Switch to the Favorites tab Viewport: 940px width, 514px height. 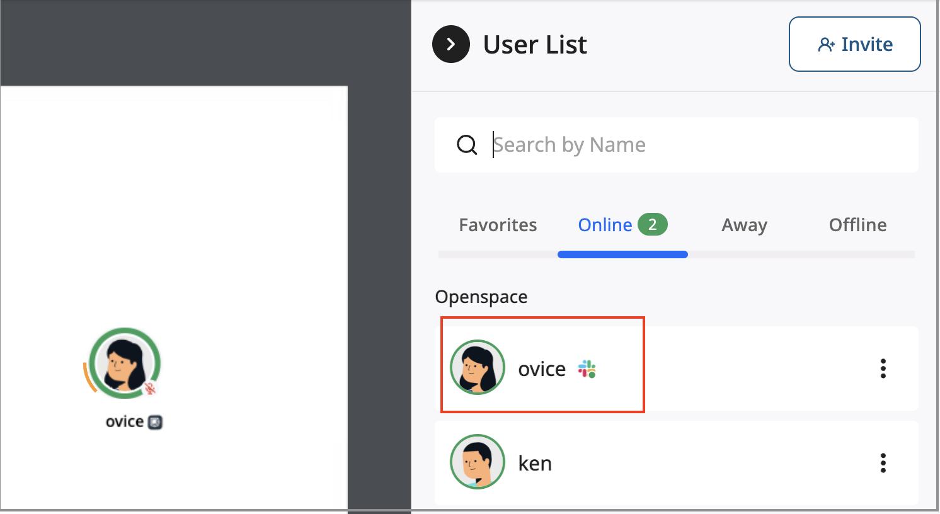(x=498, y=224)
